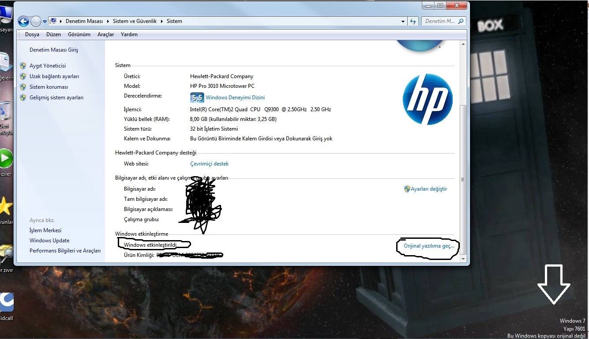
Task: Maximize the System window
Action: 440,5
